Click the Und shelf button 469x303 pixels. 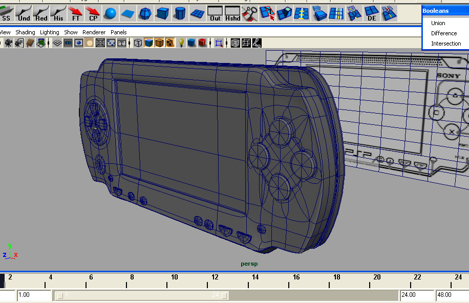[24, 13]
